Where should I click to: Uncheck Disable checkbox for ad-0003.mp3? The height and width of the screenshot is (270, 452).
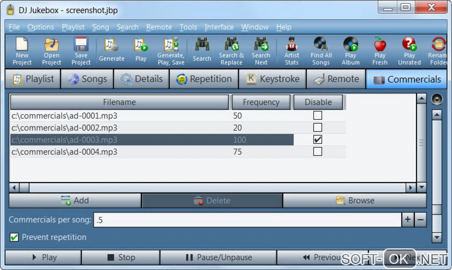click(318, 140)
